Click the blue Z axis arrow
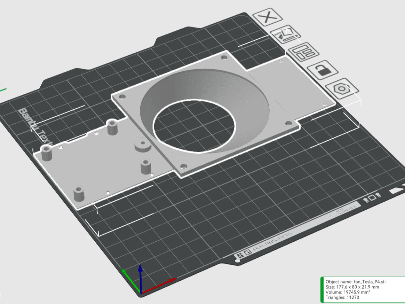The height and width of the screenshot is (304, 405). pyautogui.click(x=140, y=279)
